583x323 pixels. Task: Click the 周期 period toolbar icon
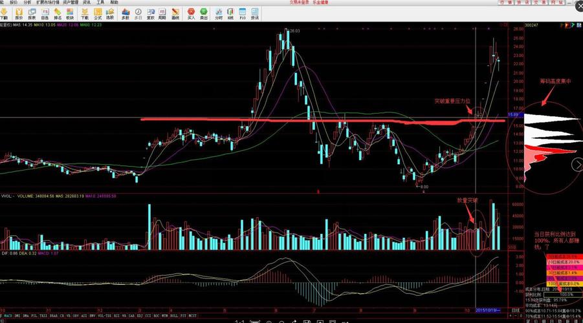(162, 14)
